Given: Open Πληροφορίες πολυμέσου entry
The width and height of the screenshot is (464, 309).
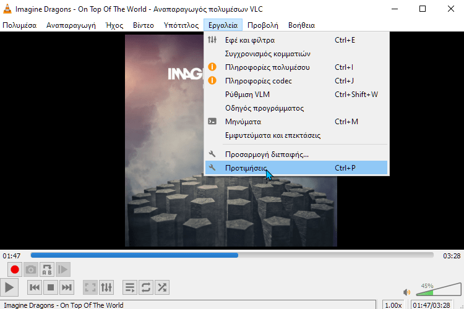Looking at the screenshot, I should [296, 67].
